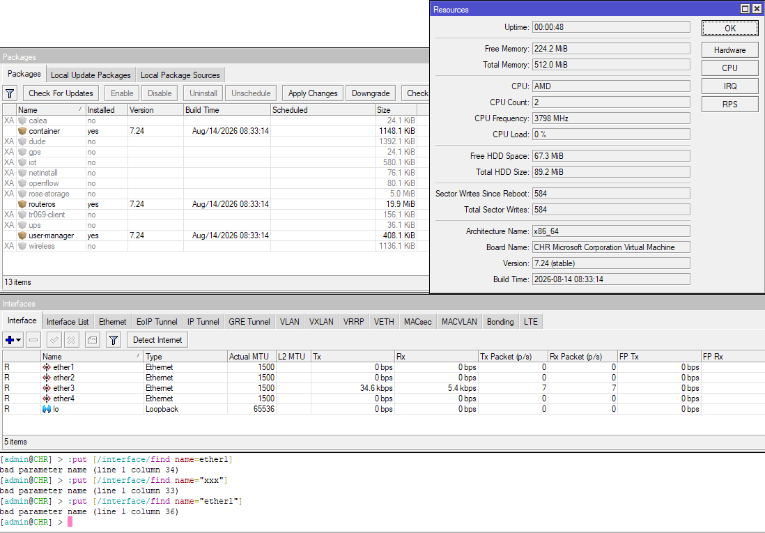Click the wireless package icon
The height and width of the screenshot is (533, 765).
(22, 246)
